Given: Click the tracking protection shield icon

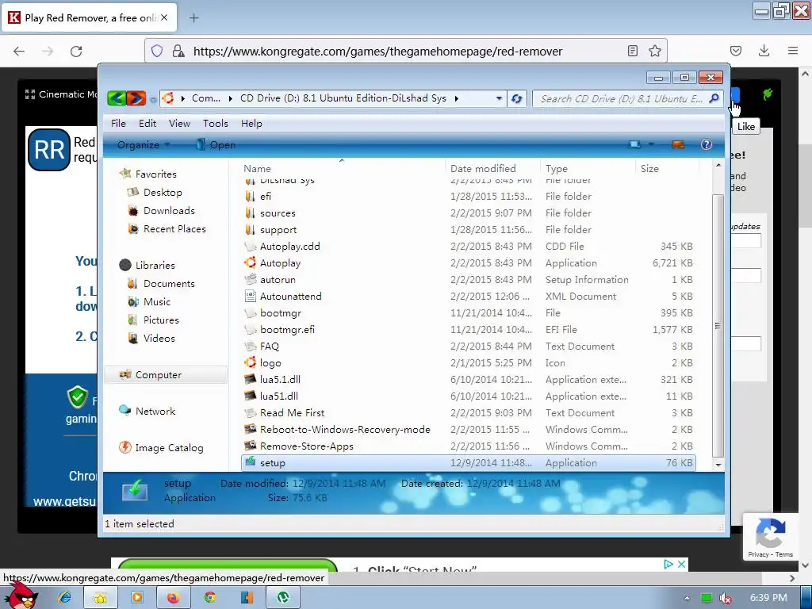Looking at the screenshot, I should [157, 51].
